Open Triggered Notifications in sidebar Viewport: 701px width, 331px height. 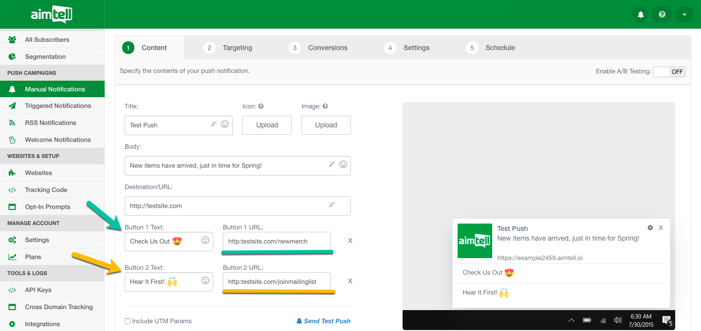(x=57, y=106)
